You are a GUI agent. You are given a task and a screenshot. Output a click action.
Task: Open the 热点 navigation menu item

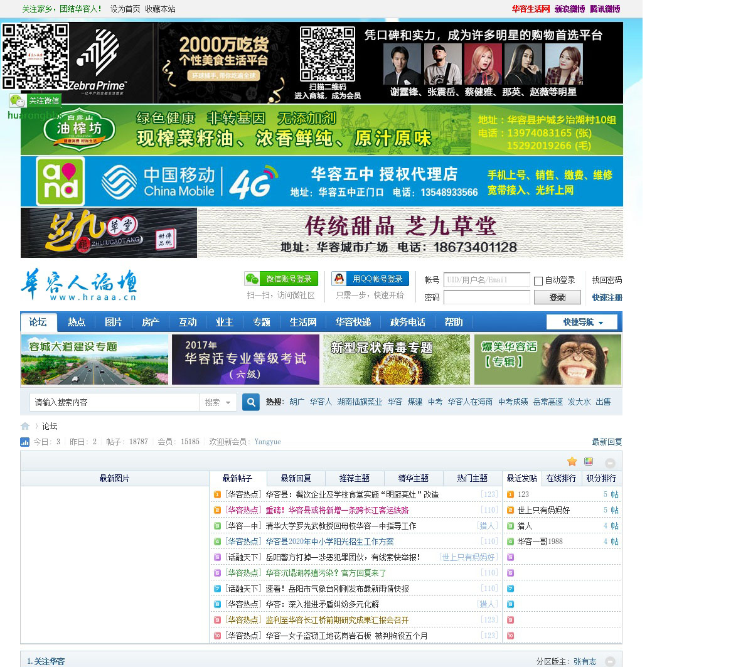(x=77, y=323)
